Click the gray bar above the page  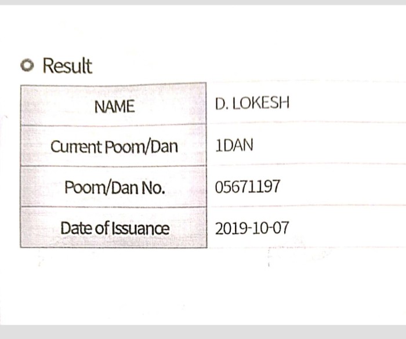coord(203,2)
